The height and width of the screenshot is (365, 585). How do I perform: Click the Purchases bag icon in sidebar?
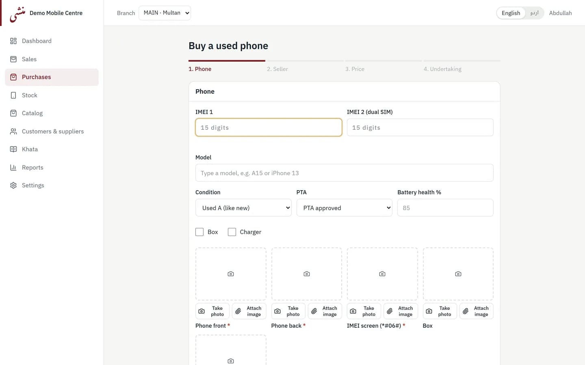[x=13, y=77]
